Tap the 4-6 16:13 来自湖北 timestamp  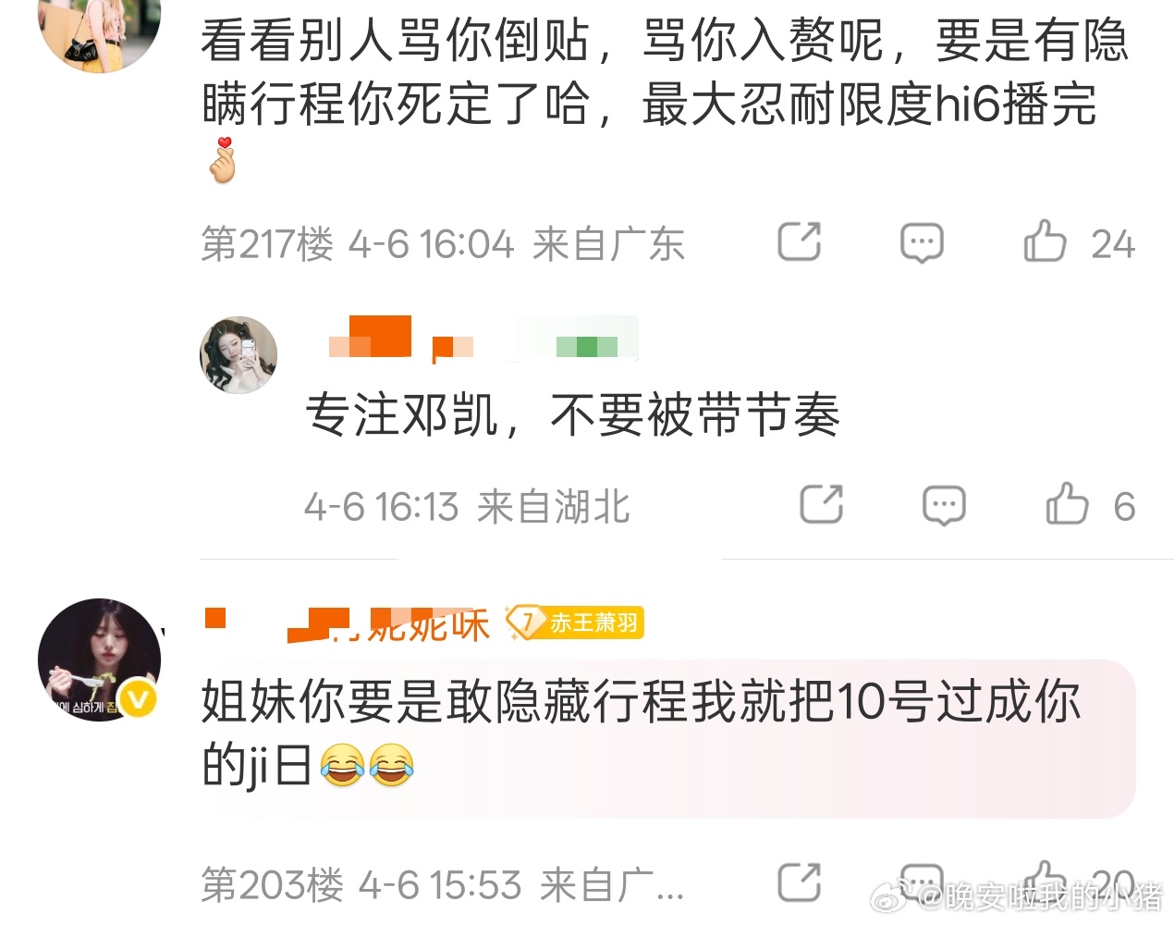pos(467,507)
